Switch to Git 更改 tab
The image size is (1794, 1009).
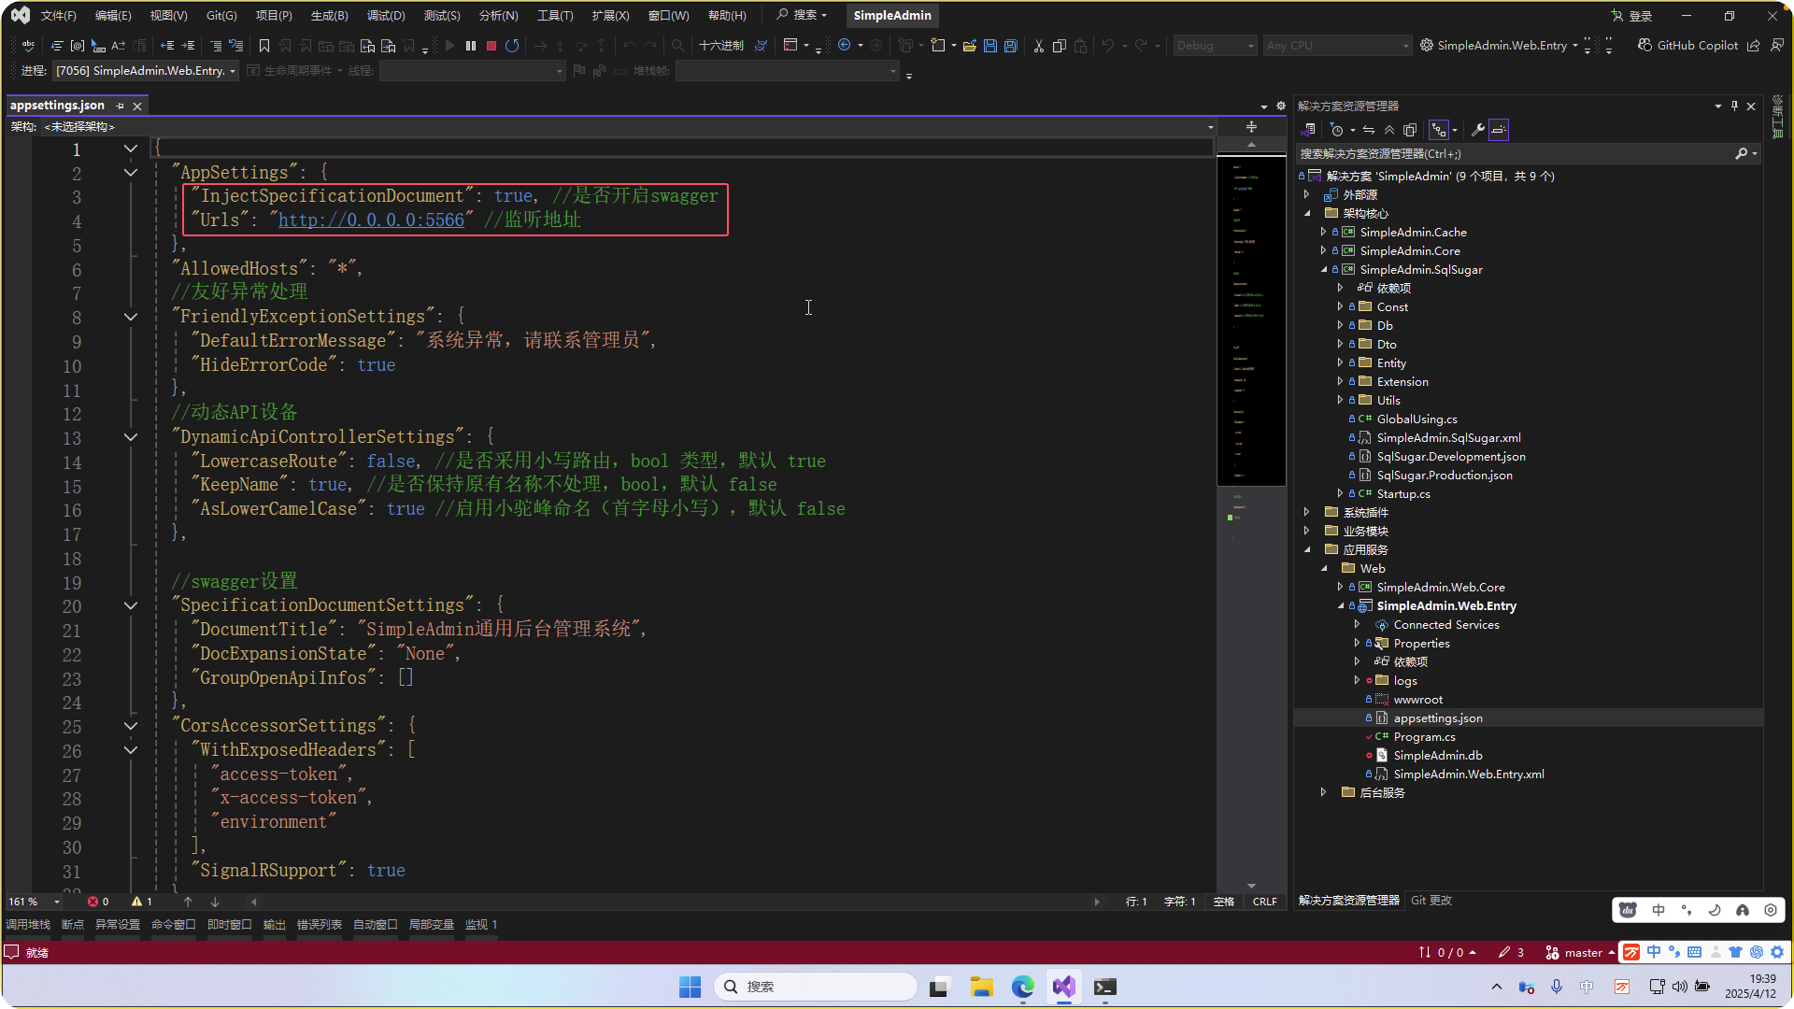(1431, 900)
